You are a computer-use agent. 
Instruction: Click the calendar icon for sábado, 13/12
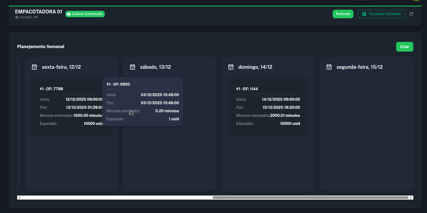[x=133, y=67]
